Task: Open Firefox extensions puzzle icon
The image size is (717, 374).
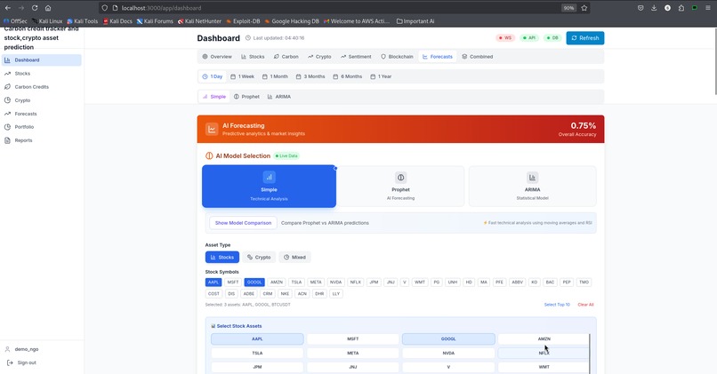Action: pos(681,8)
